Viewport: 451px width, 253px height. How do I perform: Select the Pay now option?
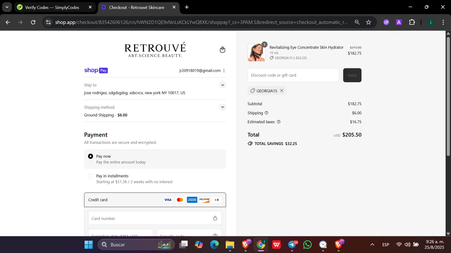point(91,156)
